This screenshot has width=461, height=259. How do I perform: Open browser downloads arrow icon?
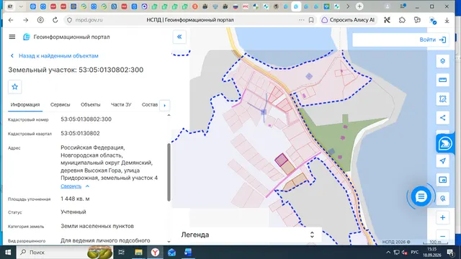447,20
